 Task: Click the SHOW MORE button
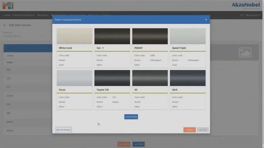coord(131,117)
